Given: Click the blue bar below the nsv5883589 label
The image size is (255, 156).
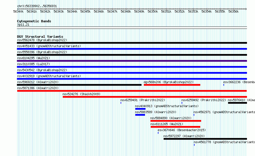Looking at the screenshot, I should [140, 115].
